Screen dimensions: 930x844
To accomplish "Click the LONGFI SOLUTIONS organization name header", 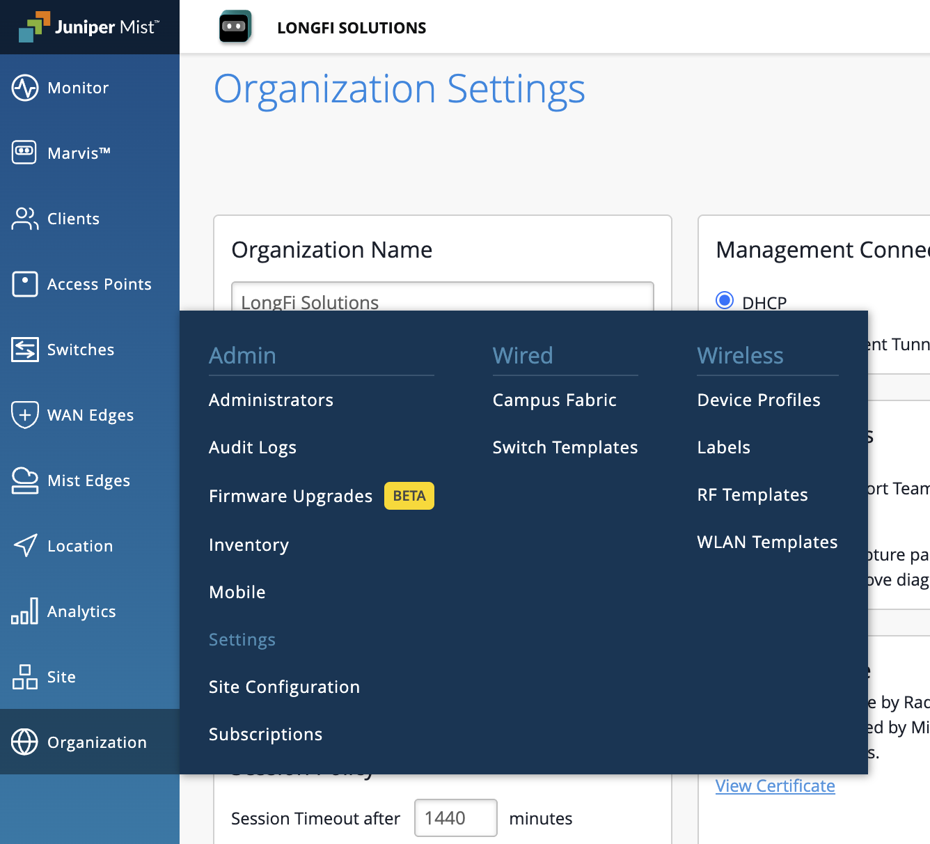I will [x=352, y=28].
